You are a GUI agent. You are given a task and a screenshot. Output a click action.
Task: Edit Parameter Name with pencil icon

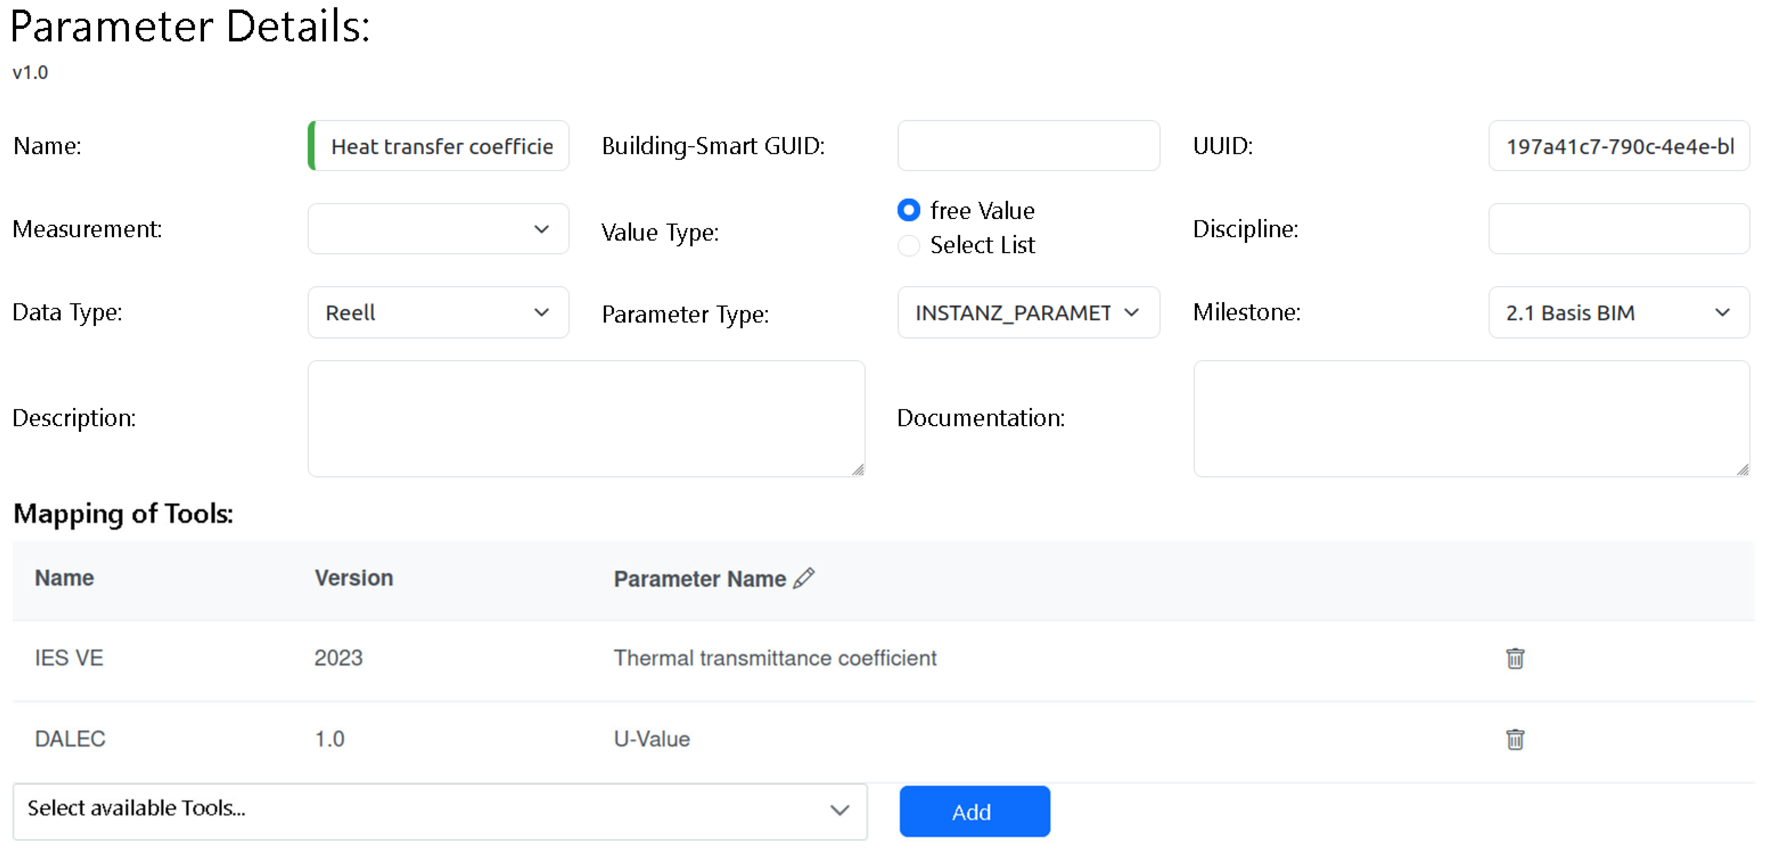point(804,578)
